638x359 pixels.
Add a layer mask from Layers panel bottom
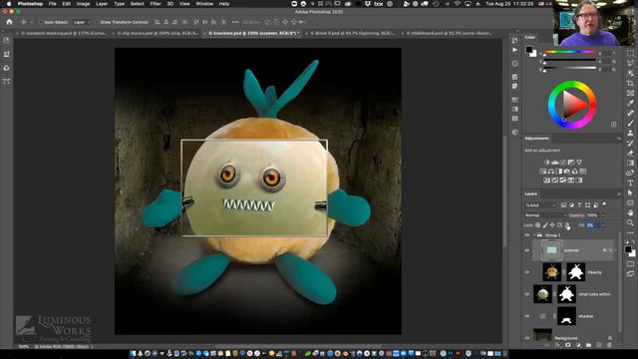tap(567, 345)
